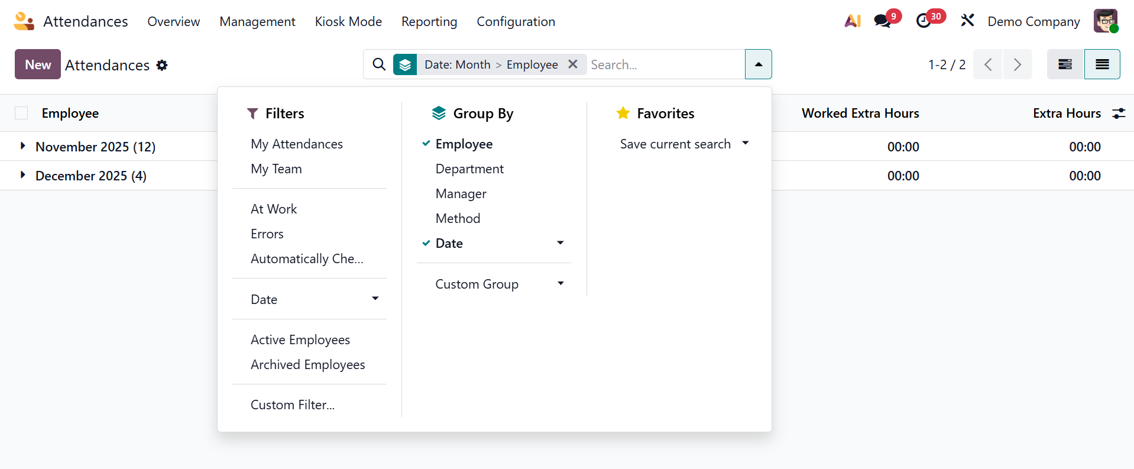Open Attendances gear settings icon
This screenshot has height=469, width=1134.
pos(162,65)
